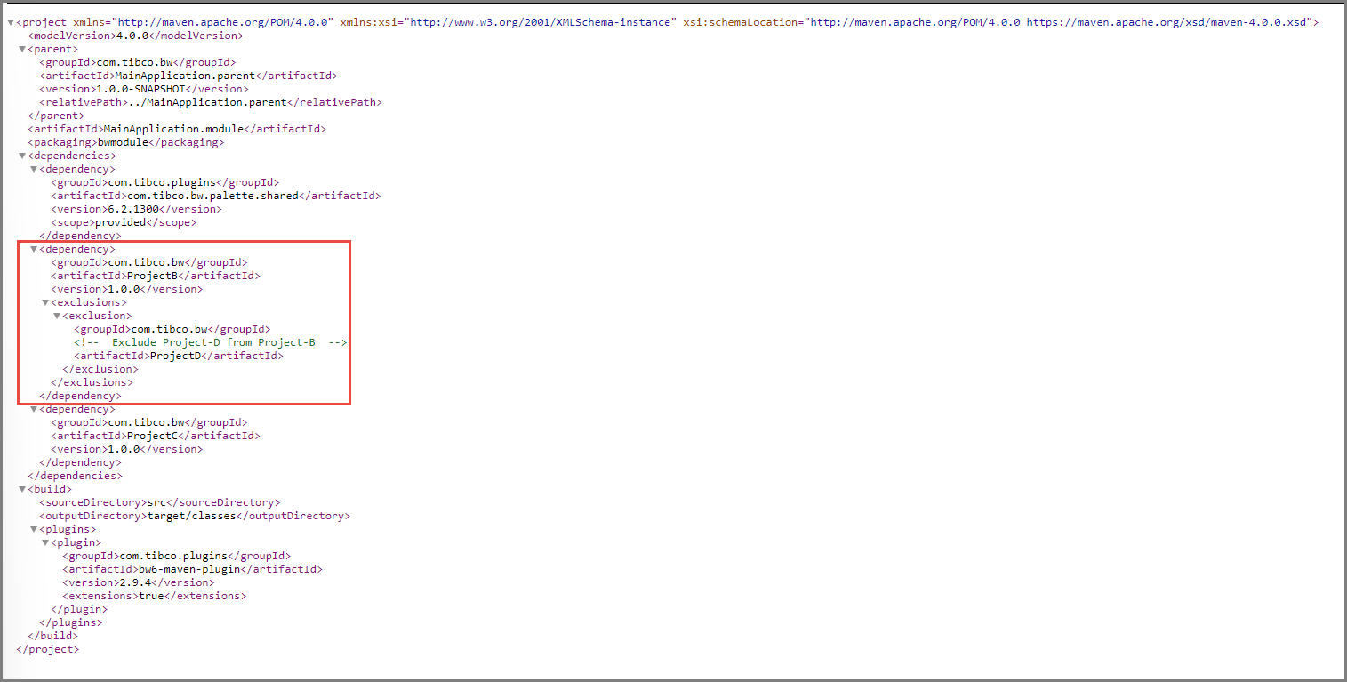
Task: Click the version 1.0.0 line under ProjectB
Action: pos(126,289)
